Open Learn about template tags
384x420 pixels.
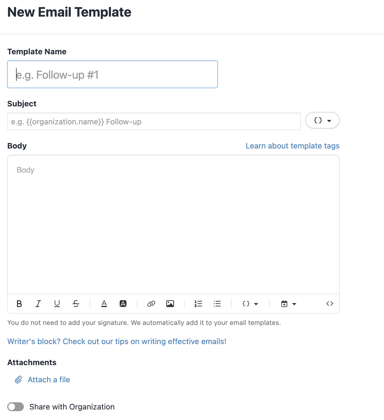(x=292, y=146)
